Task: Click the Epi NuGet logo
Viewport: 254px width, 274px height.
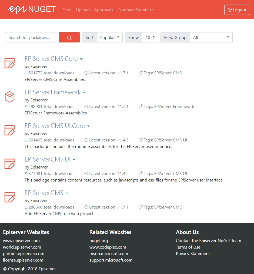Action: (32, 9)
